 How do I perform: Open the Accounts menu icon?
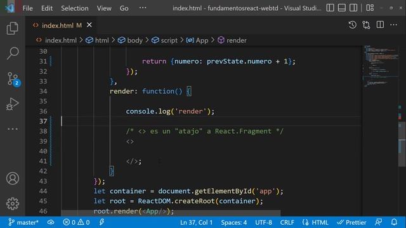[13, 179]
